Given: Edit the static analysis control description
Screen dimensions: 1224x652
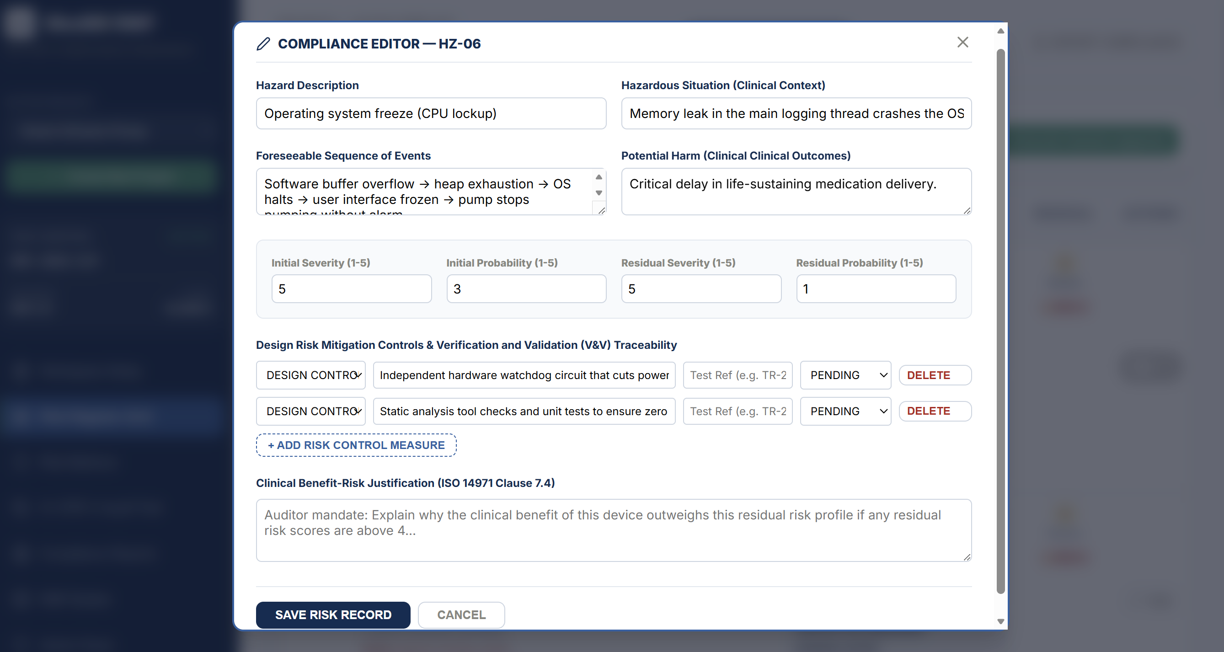Looking at the screenshot, I should [x=524, y=412].
